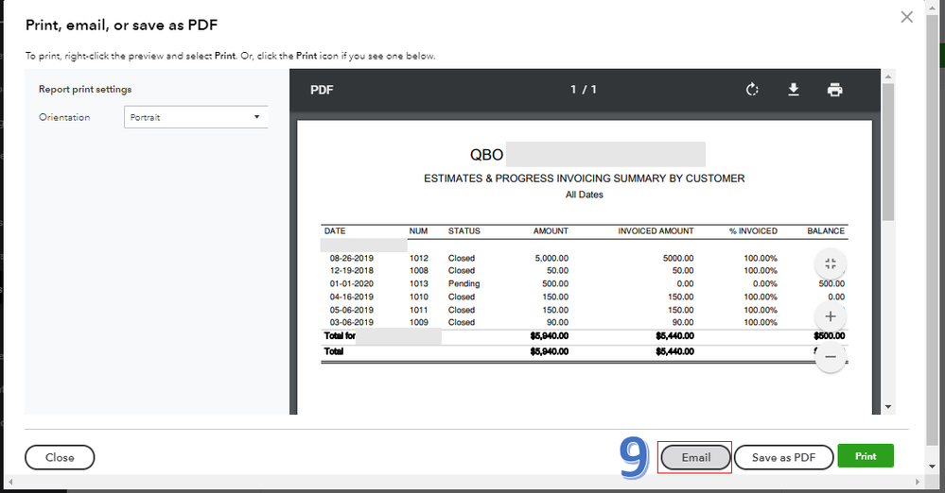Viewport: 945px width, 493px height.
Task: Select the date 08-26-2019
Action: 351,258
